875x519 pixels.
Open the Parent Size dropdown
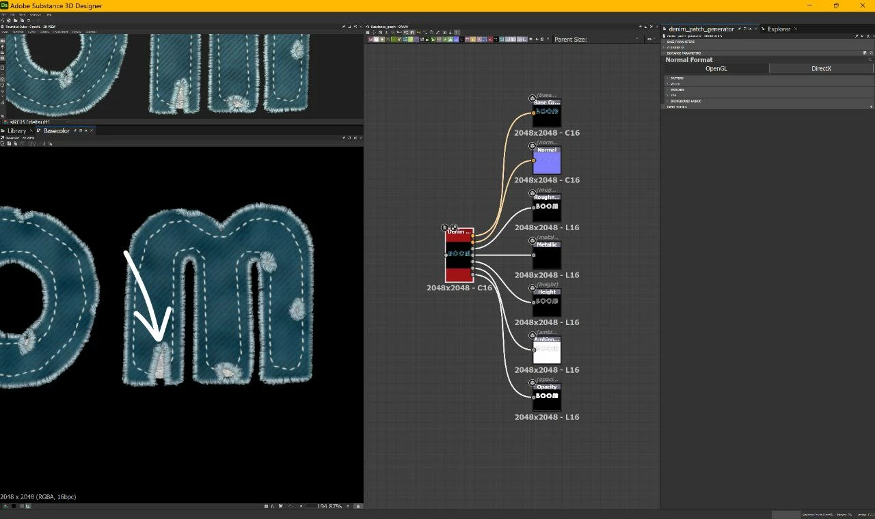click(637, 40)
